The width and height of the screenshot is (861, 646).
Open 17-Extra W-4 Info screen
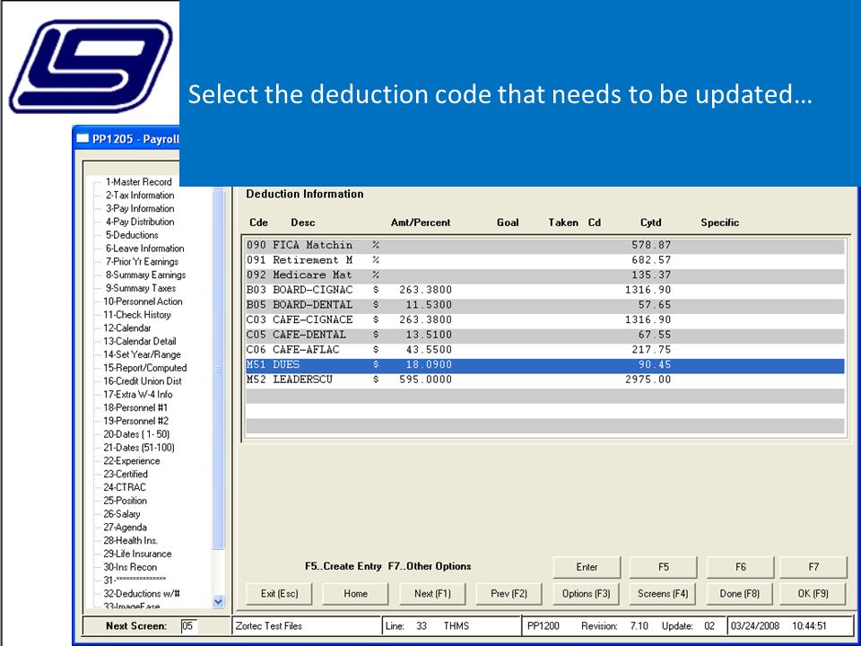(138, 395)
